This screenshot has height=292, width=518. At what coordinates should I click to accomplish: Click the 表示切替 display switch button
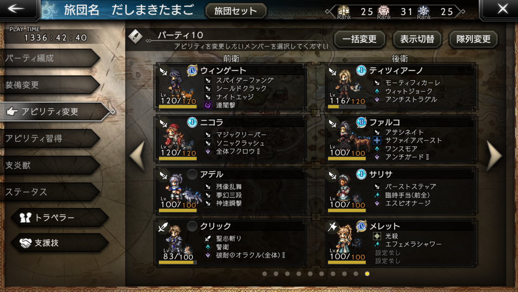coord(417,39)
